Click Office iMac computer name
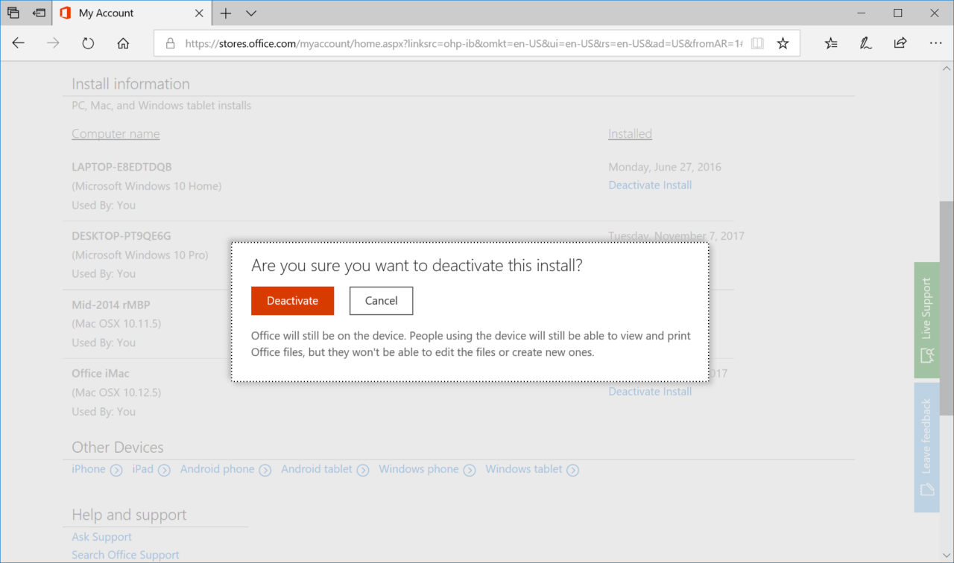This screenshot has width=954, height=563. [x=101, y=373]
